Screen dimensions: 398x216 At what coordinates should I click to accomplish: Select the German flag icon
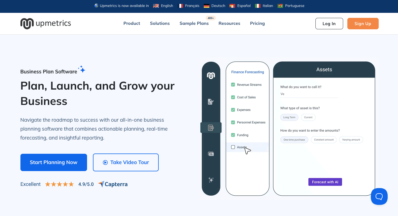207,6
